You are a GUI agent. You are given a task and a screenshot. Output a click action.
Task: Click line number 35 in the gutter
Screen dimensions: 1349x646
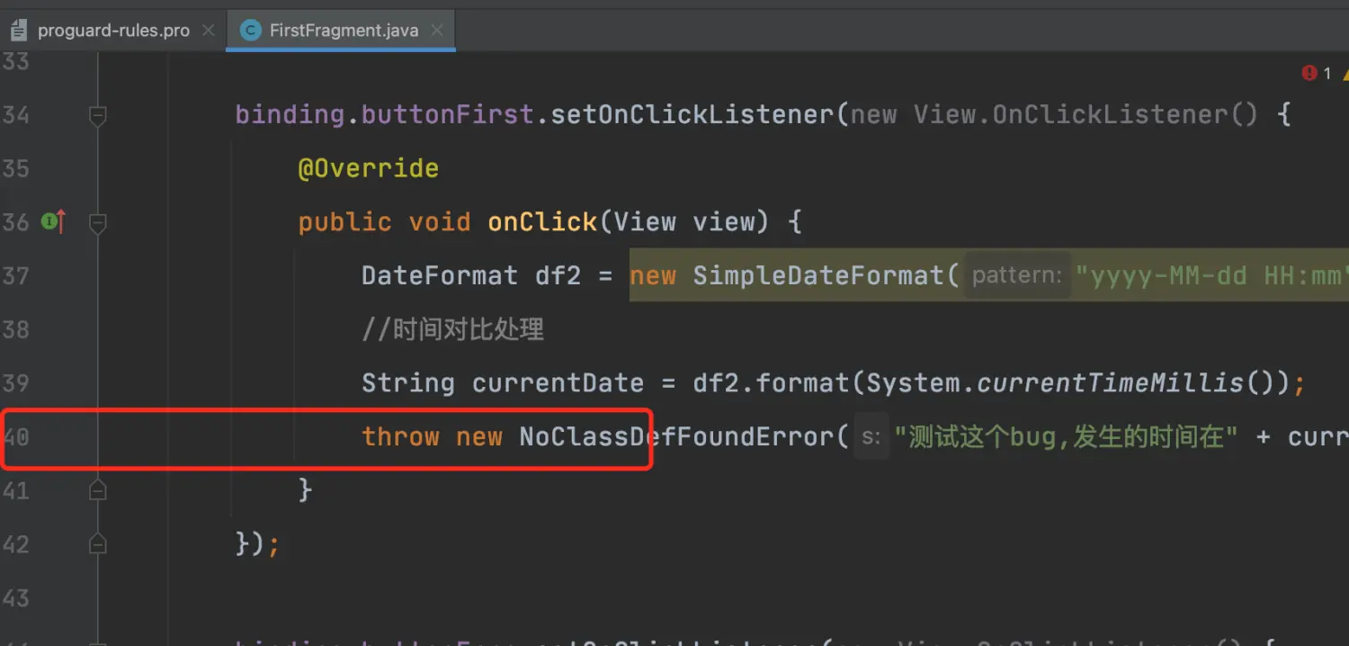(x=15, y=168)
